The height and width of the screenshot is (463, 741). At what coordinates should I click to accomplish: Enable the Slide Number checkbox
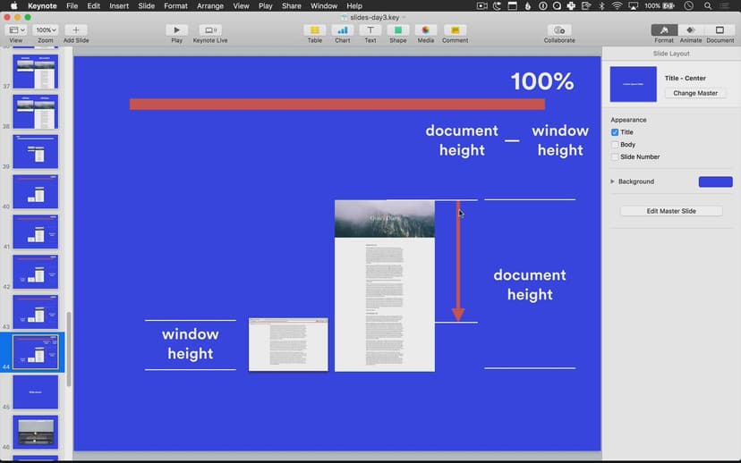[615, 156]
